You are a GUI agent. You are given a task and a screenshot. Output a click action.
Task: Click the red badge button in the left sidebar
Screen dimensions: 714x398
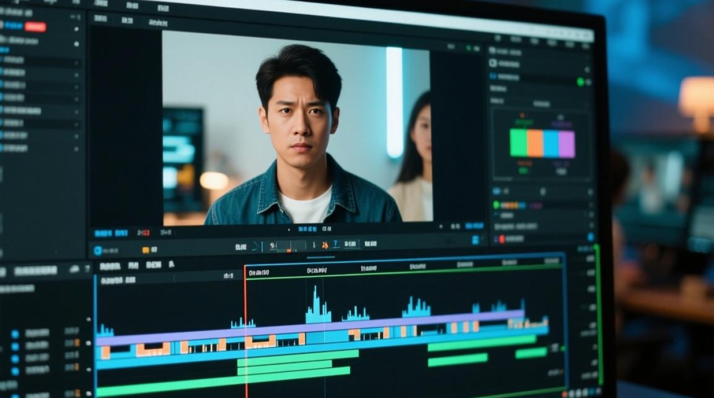(35, 27)
